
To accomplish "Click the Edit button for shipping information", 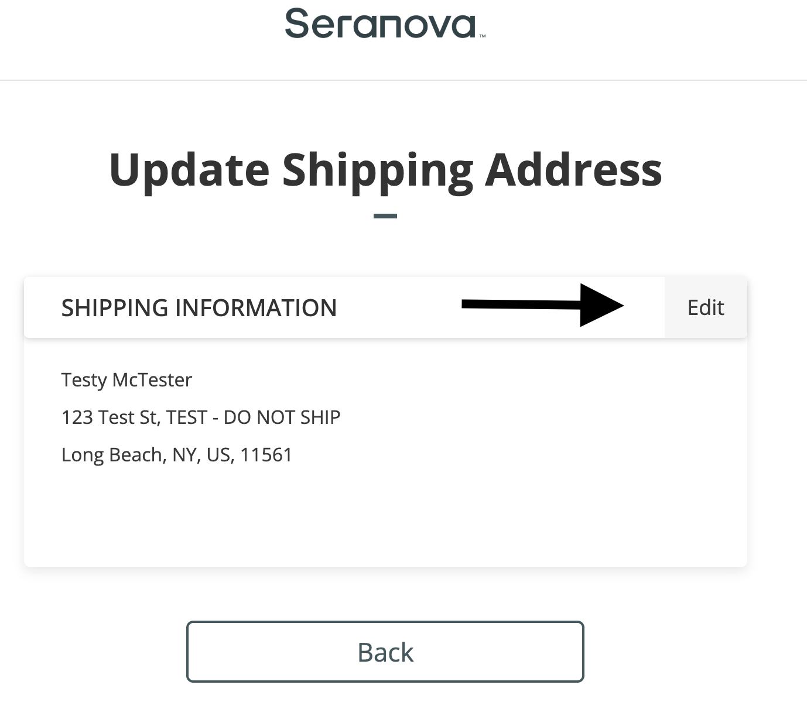I will (x=706, y=308).
